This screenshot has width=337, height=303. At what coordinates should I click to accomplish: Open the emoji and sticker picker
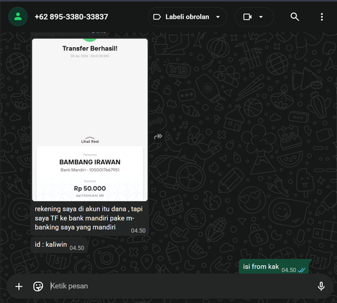point(38,286)
